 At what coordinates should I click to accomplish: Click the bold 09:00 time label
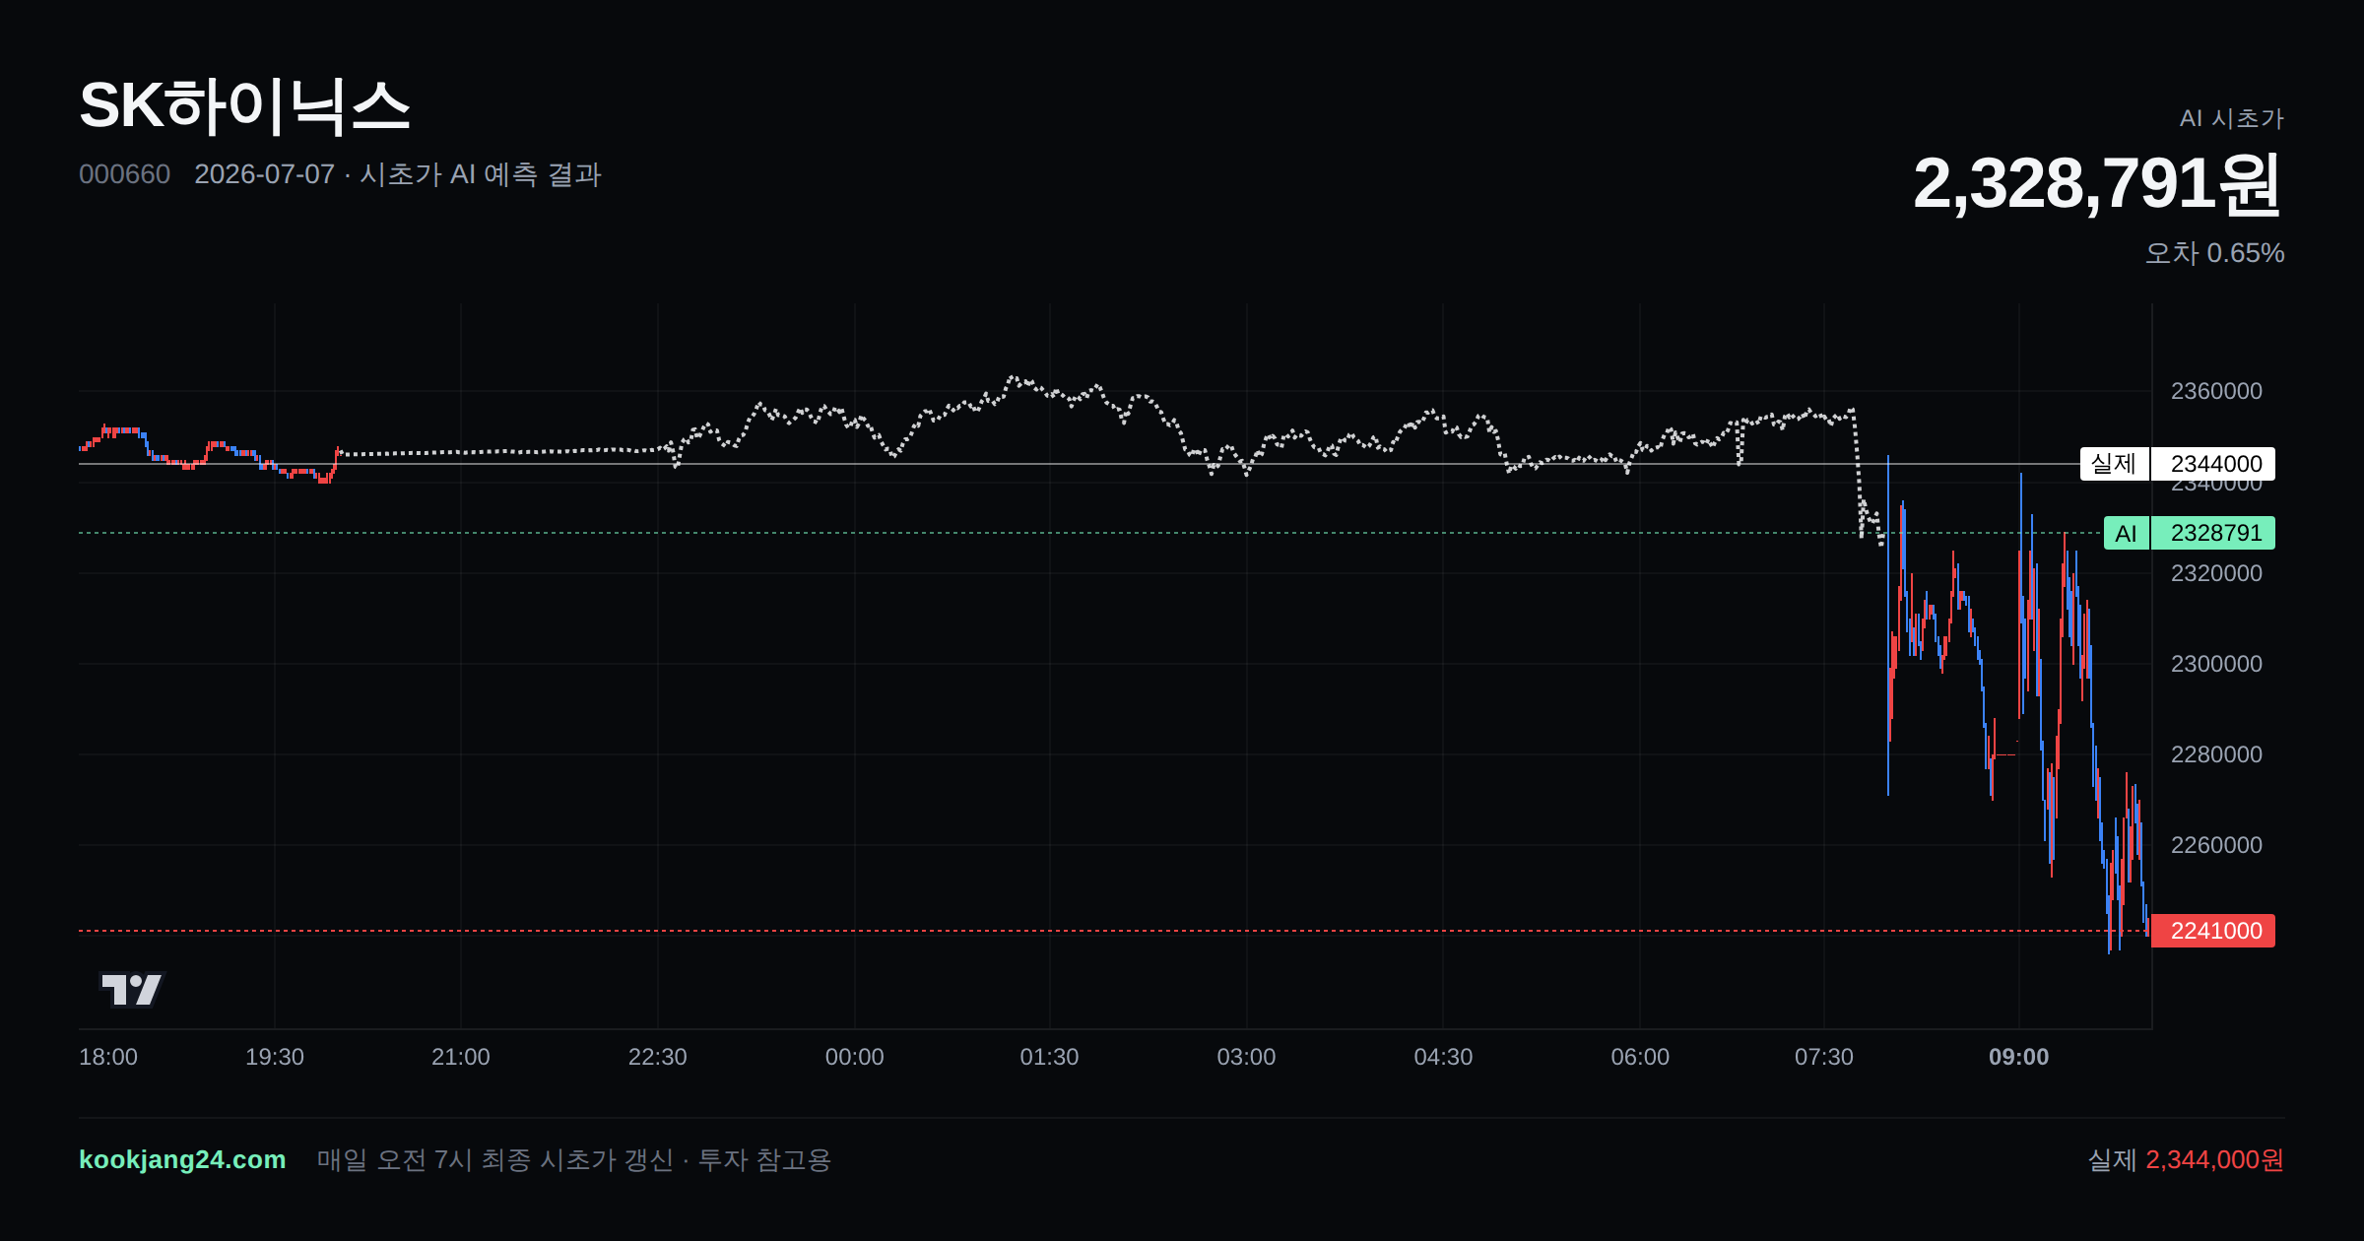(2019, 1057)
